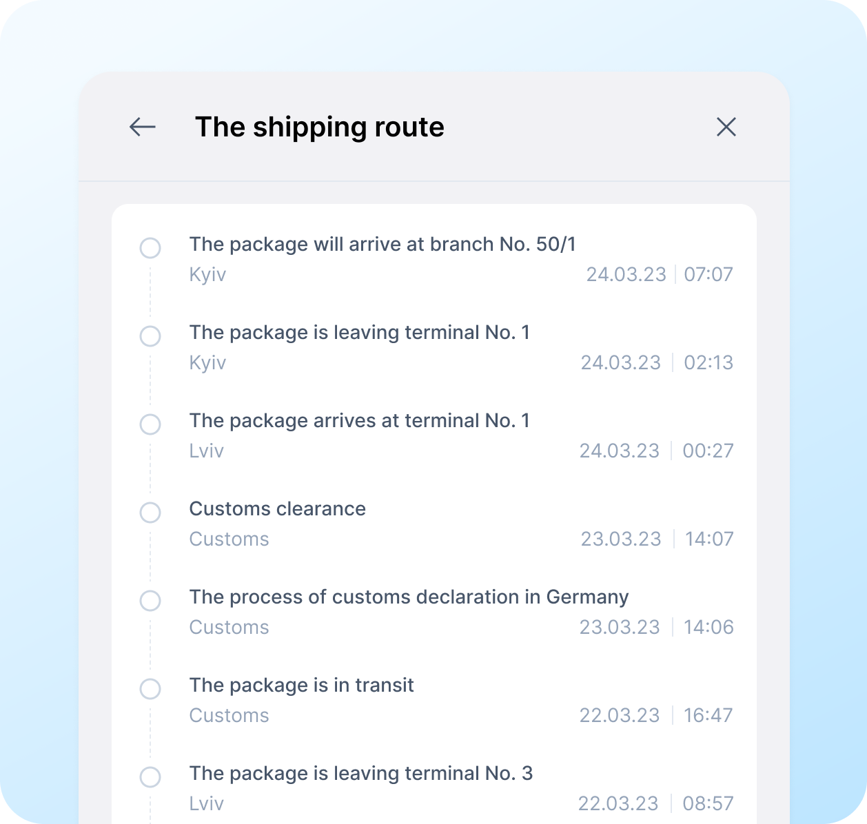Select 'The package is in transit' entry
The image size is (867, 824).
point(302,686)
